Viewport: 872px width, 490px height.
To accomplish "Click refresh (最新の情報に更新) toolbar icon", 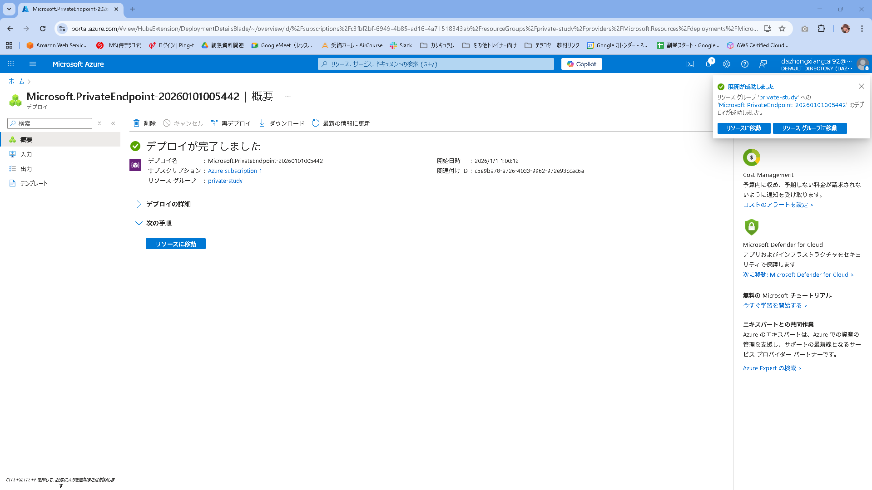I will pos(316,123).
